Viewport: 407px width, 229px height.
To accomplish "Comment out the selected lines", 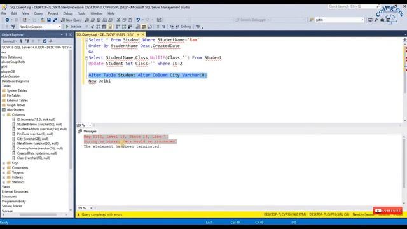I will click(158, 27).
